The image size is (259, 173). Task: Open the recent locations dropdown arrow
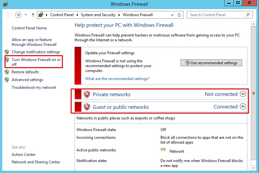point(26,15)
